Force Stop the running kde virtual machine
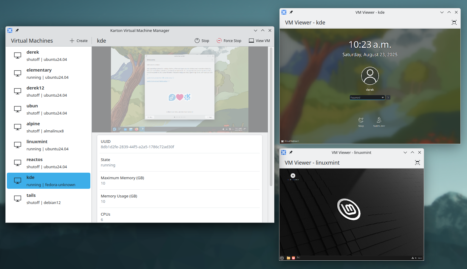 229,41
